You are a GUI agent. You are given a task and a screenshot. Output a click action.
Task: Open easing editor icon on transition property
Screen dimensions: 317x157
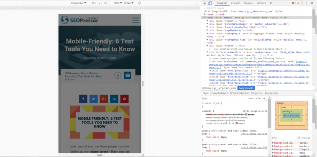tap(237, 124)
